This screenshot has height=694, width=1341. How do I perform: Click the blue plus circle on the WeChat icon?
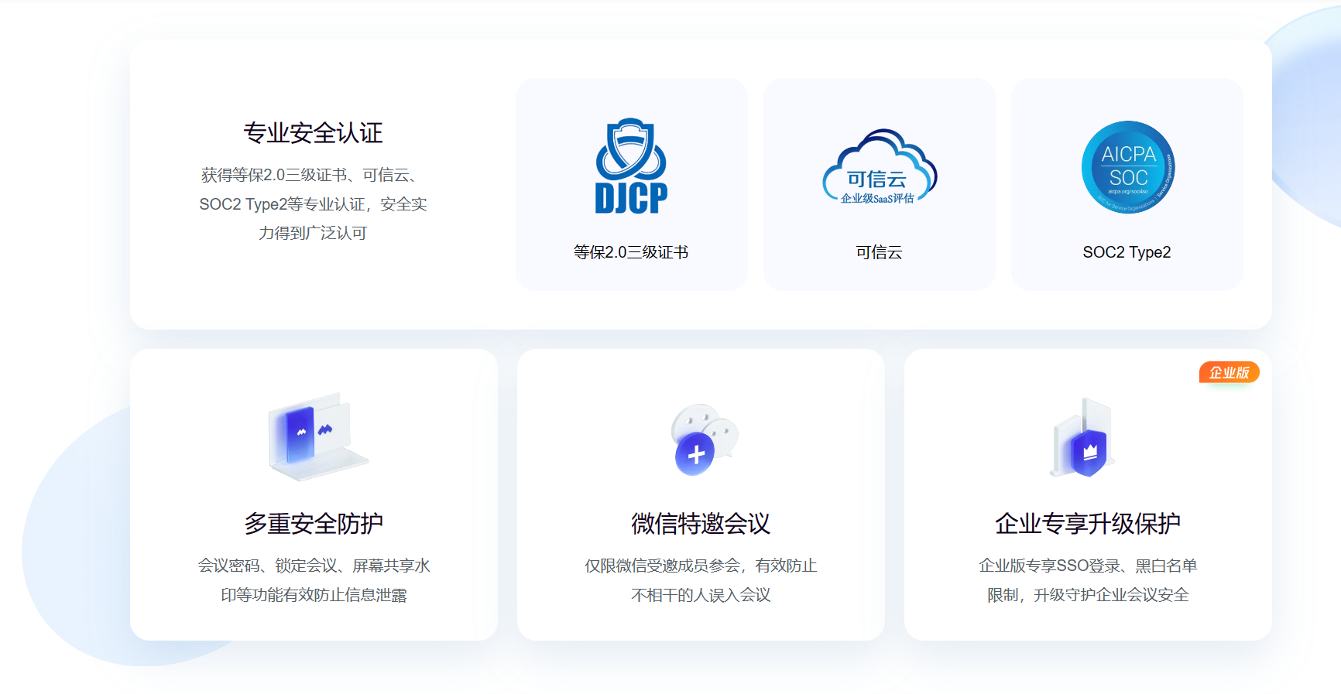tap(695, 455)
